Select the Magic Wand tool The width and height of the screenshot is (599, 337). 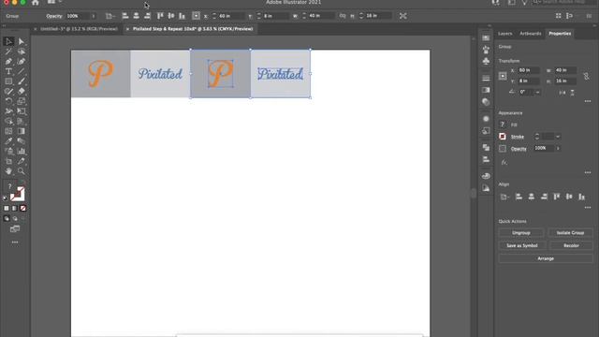(x=8, y=51)
